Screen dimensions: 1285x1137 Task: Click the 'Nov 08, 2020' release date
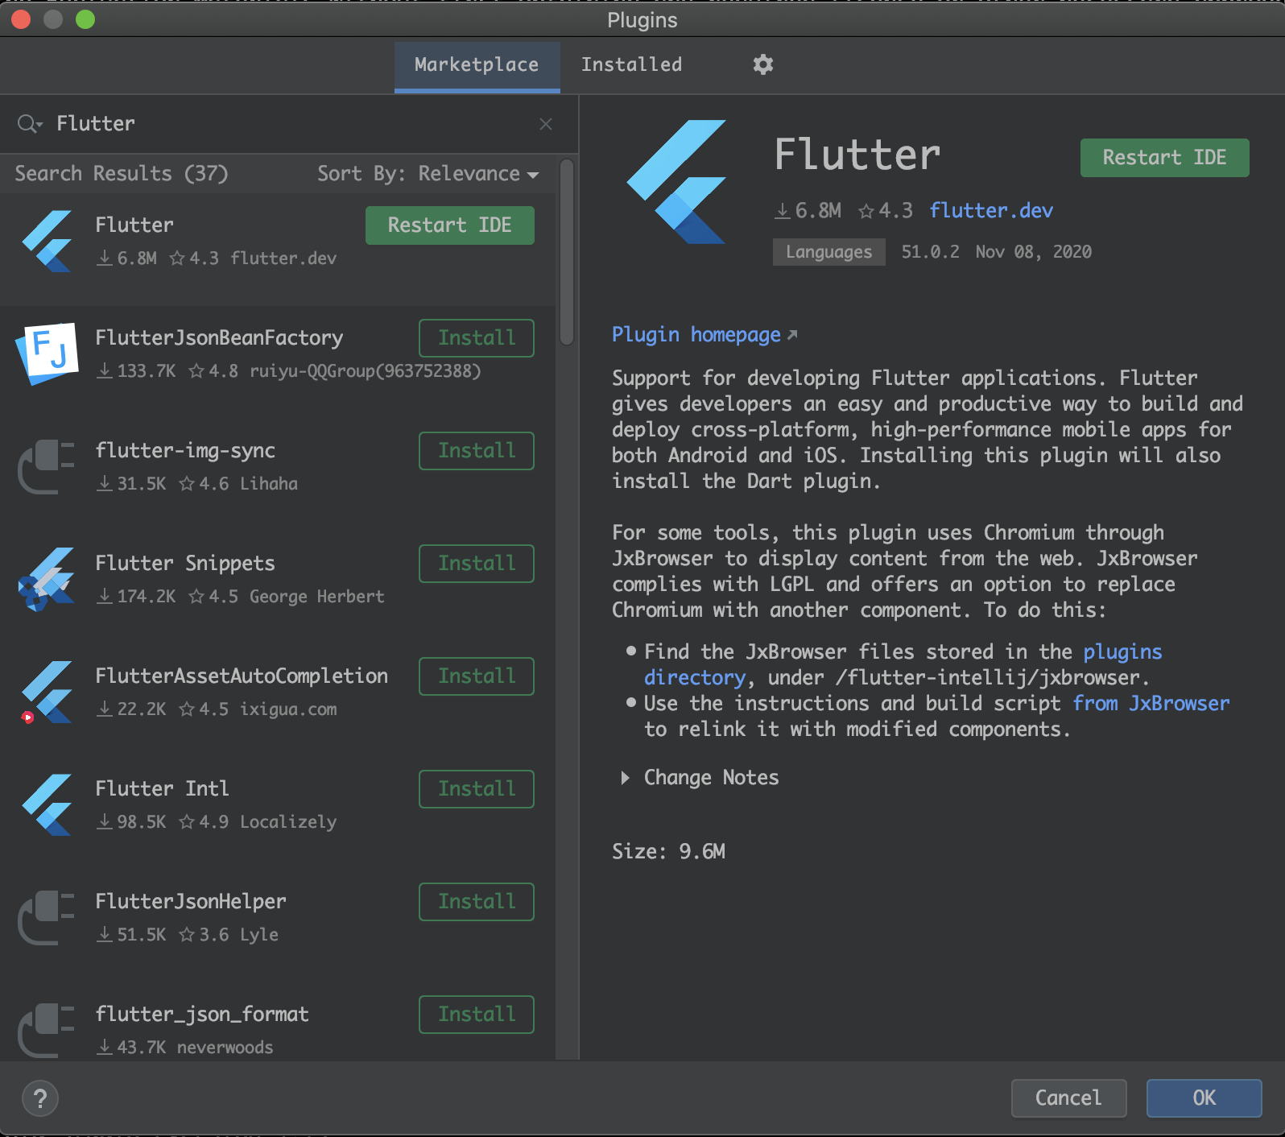[1034, 252]
